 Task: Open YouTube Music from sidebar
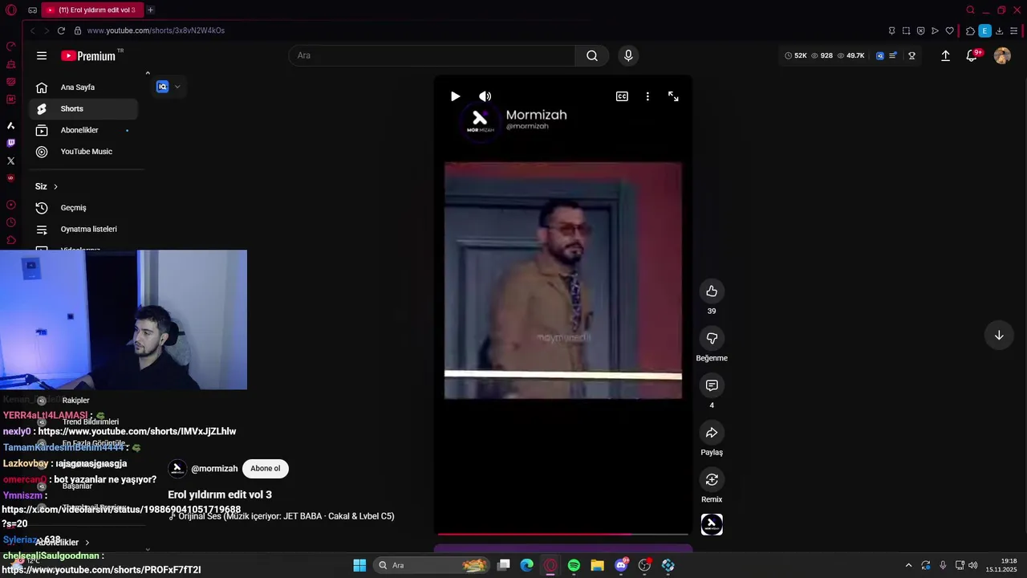click(x=83, y=152)
